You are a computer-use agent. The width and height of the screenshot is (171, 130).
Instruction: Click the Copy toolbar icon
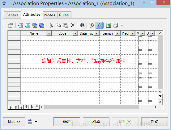pos(58,25)
